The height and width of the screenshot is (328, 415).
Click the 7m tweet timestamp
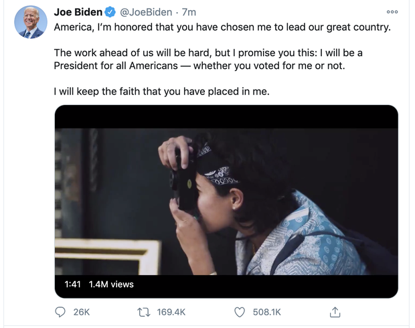pyautogui.click(x=189, y=13)
